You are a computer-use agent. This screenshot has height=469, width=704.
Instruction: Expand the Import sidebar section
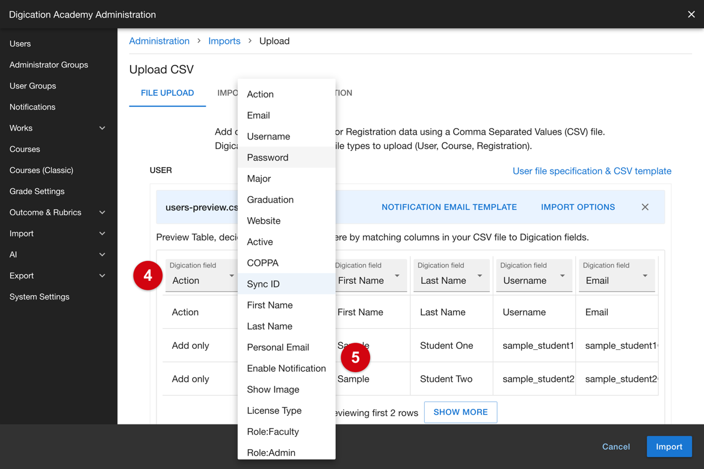pos(102,233)
